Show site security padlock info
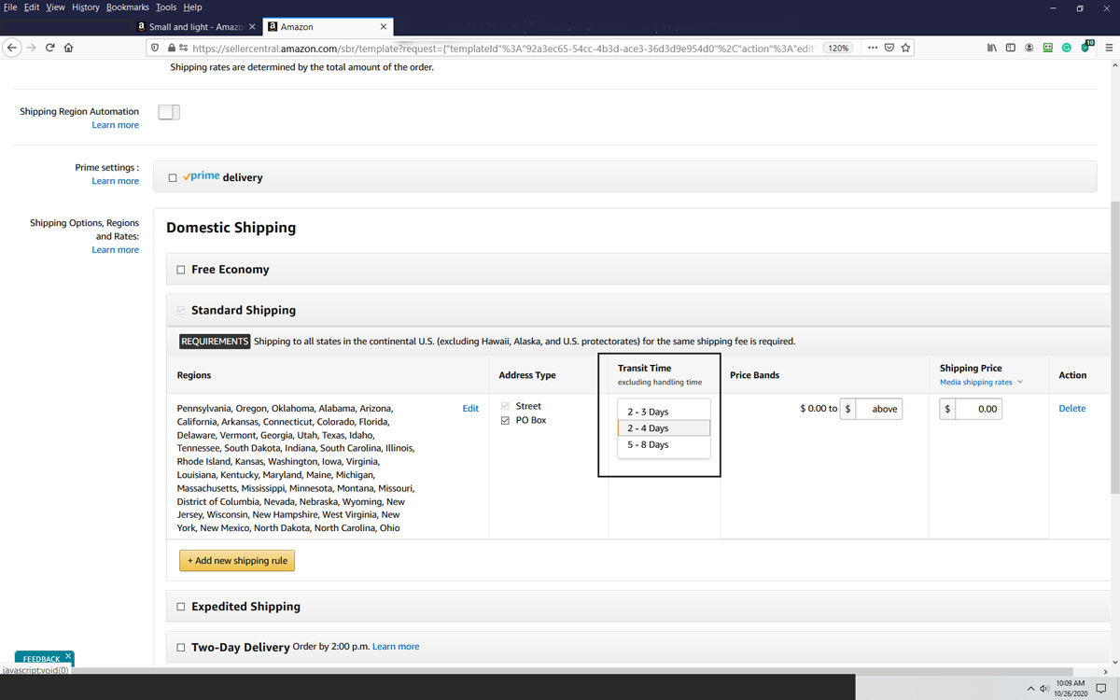Viewport: 1120px width, 700px height. click(171, 48)
